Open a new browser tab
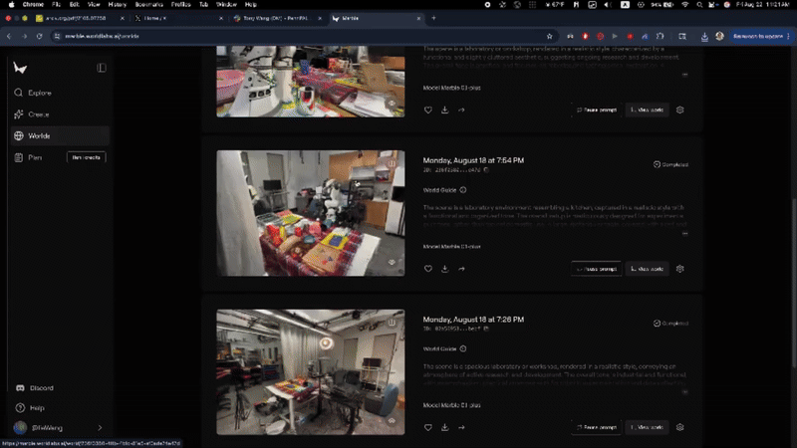The width and height of the screenshot is (797, 448). coord(433,18)
